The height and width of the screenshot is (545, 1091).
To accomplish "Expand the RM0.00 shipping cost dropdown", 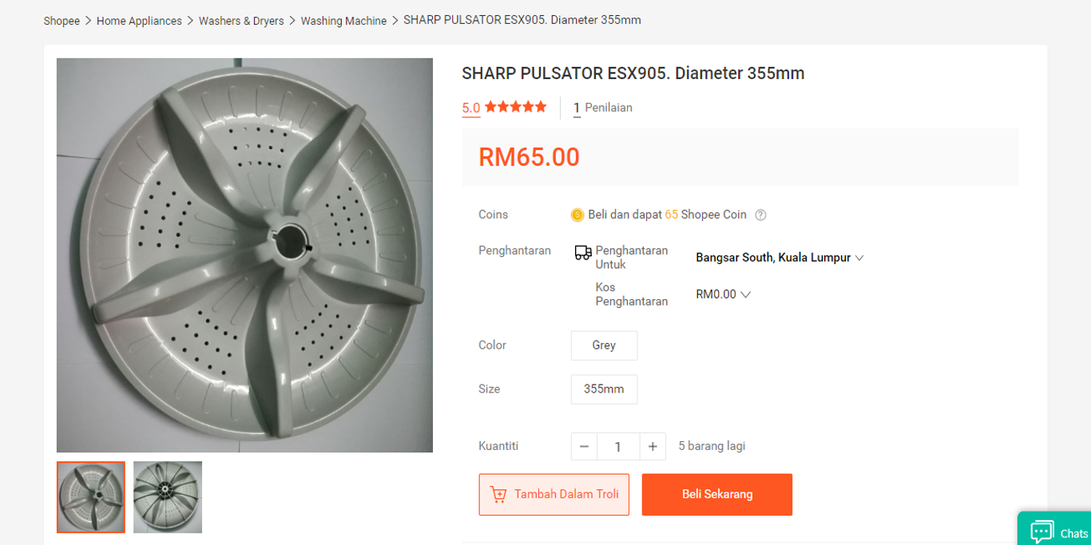I will click(745, 294).
